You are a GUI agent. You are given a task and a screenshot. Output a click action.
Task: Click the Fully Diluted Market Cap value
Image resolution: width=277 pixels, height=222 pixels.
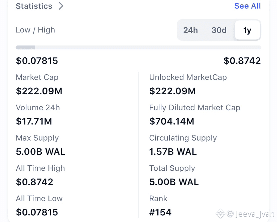click(x=172, y=121)
